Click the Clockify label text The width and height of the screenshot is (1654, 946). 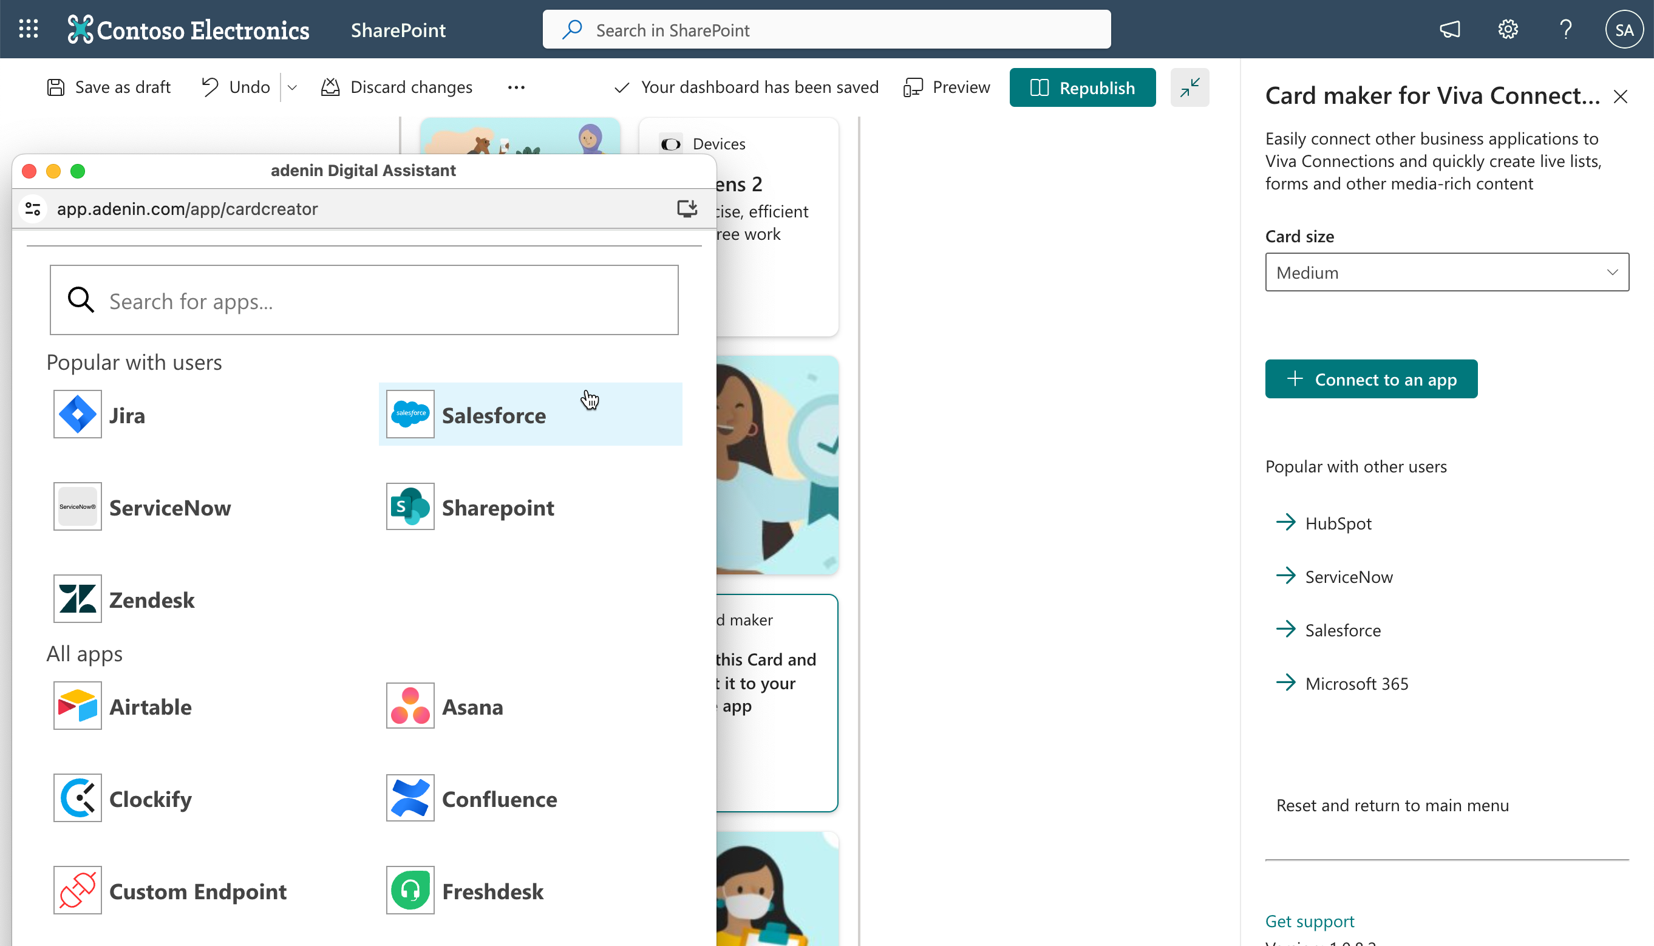click(x=151, y=798)
